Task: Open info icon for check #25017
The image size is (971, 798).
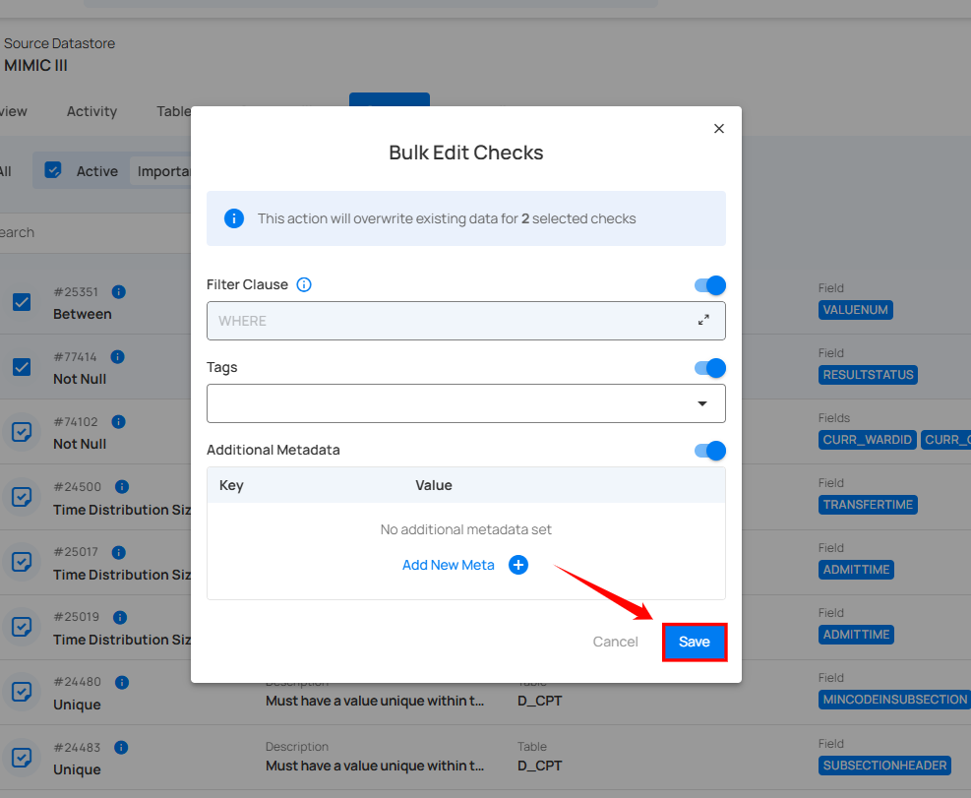Action: tap(118, 552)
